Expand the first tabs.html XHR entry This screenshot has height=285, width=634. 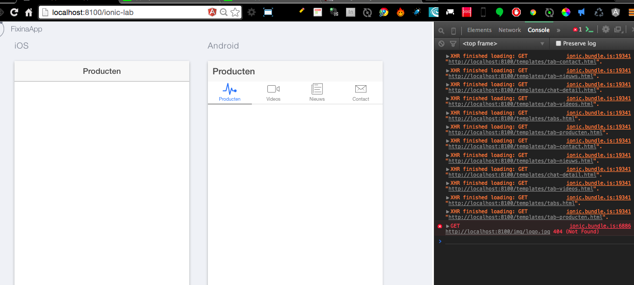[x=448, y=113]
